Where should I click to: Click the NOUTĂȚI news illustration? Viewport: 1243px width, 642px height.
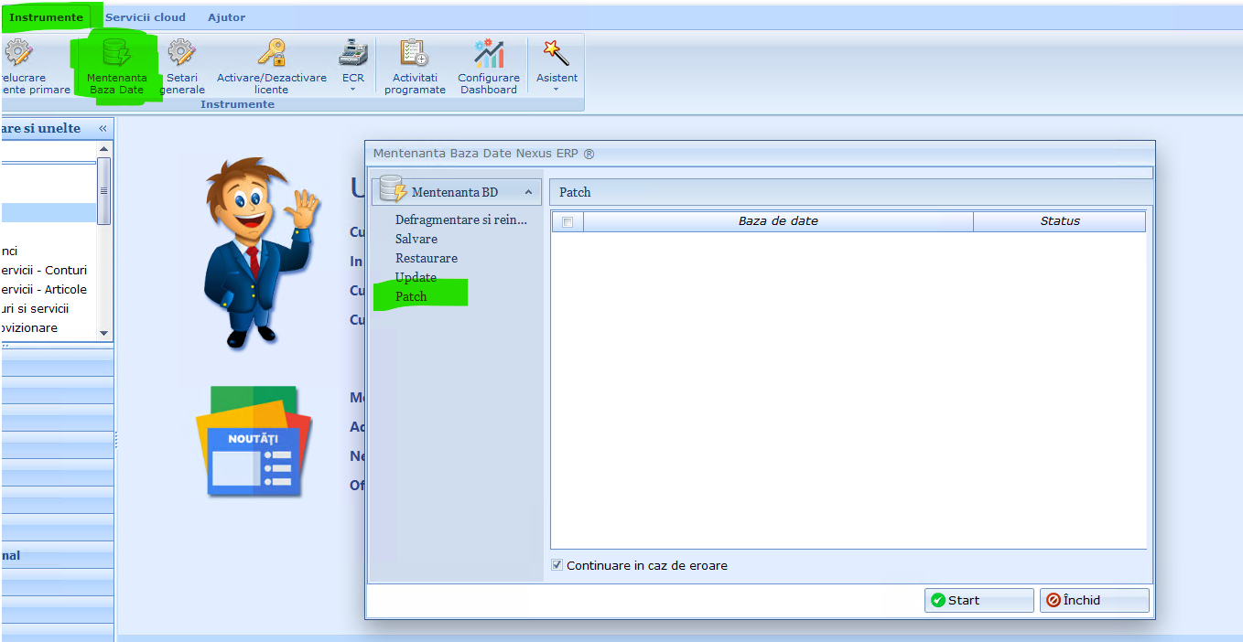coord(254,442)
